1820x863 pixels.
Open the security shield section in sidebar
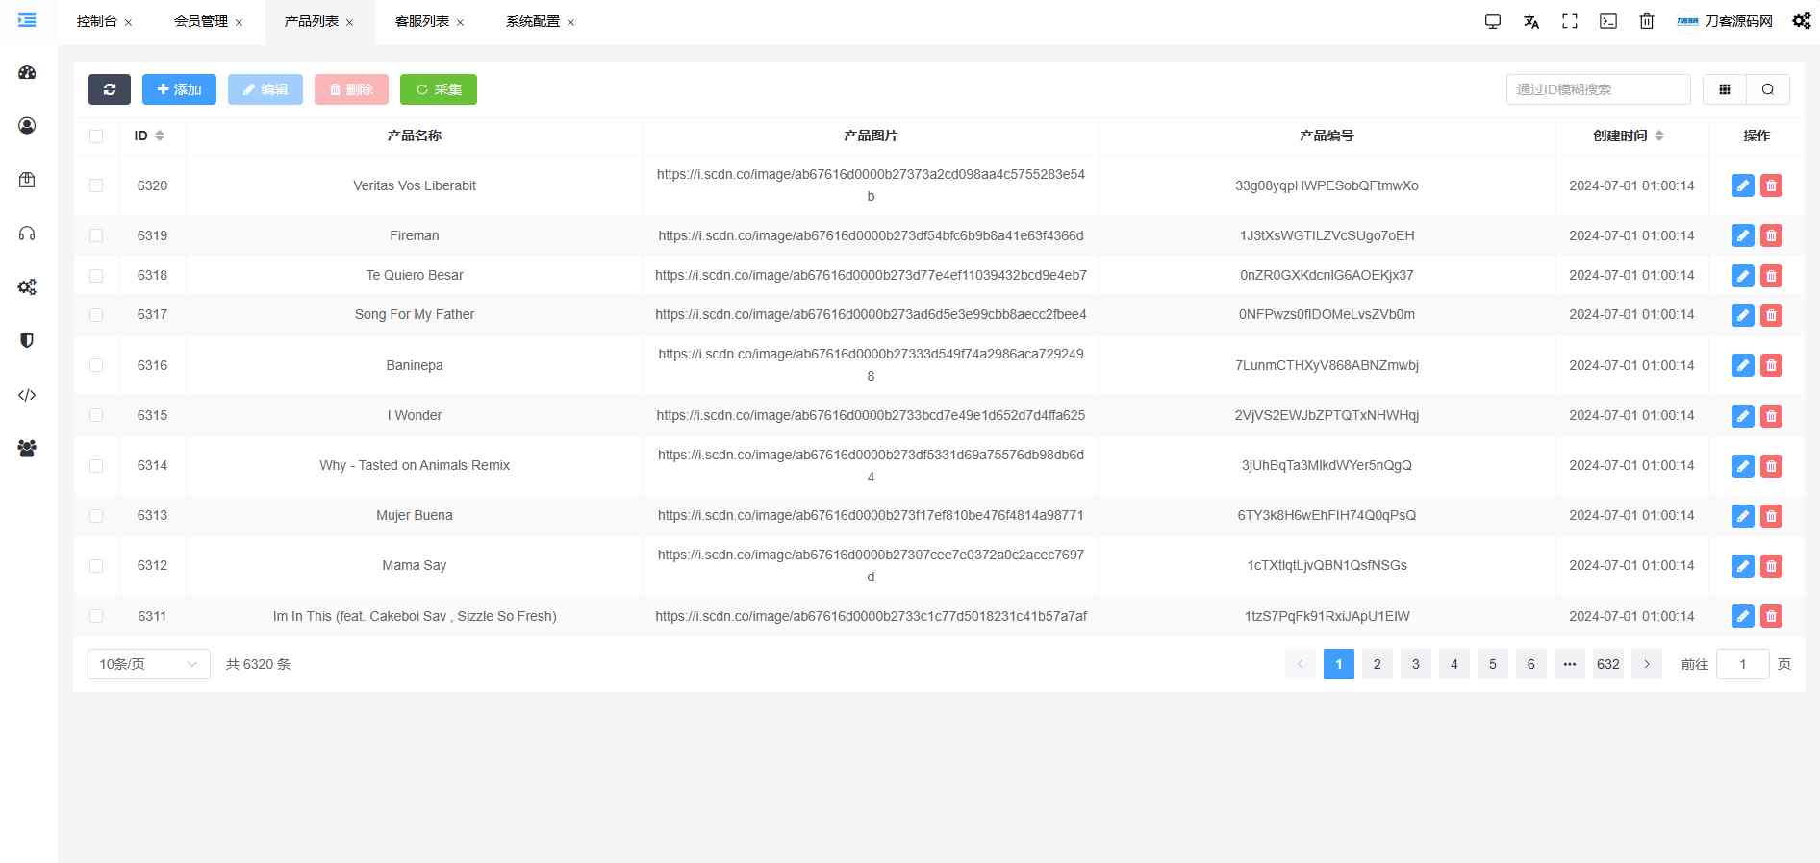tap(27, 340)
